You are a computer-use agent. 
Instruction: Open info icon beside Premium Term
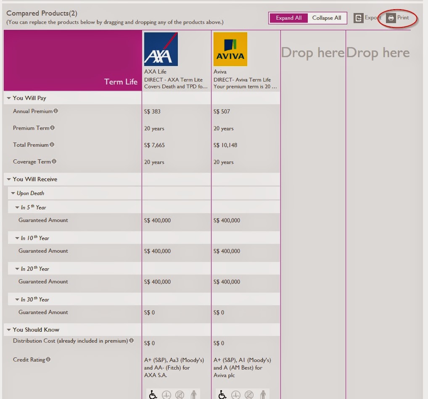tap(53, 127)
